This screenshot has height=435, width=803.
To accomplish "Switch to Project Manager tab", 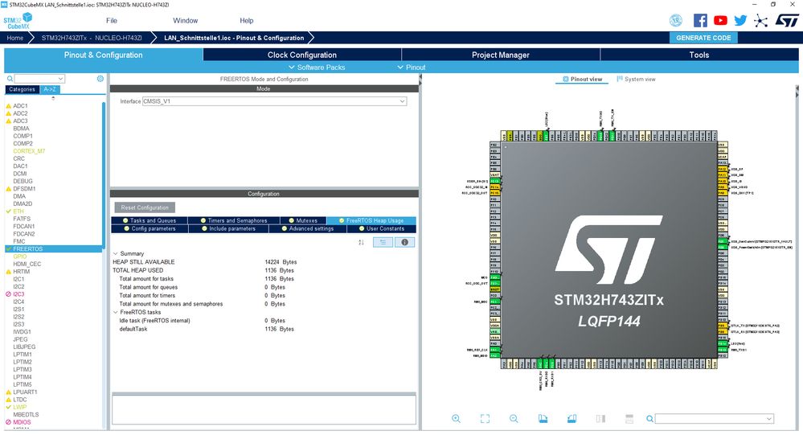I will pos(500,55).
